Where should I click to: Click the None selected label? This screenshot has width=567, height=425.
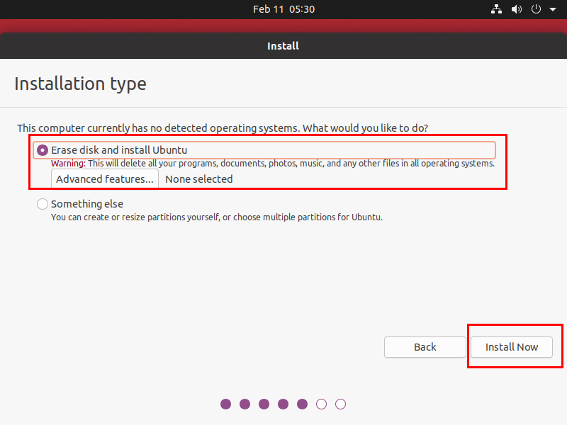(199, 179)
